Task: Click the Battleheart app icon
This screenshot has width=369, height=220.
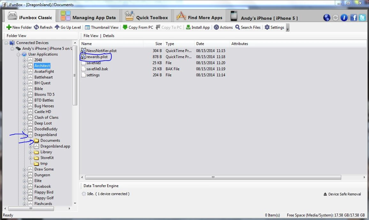Action: [x=30, y=77]
